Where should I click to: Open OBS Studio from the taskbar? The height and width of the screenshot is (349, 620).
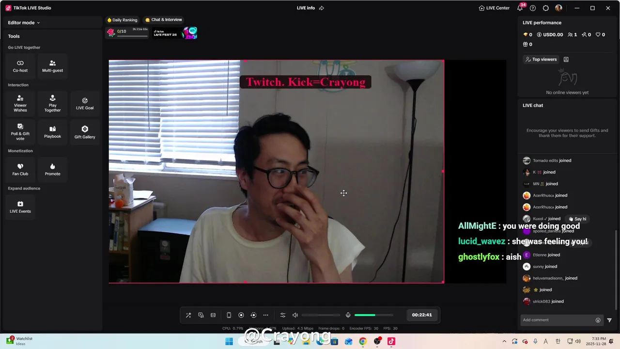point(377,341)
